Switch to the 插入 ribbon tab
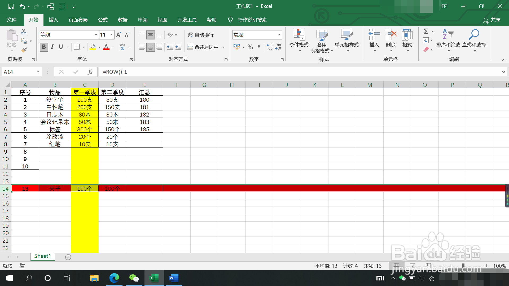The image size is (509, 286). click(x=53, y=20)
